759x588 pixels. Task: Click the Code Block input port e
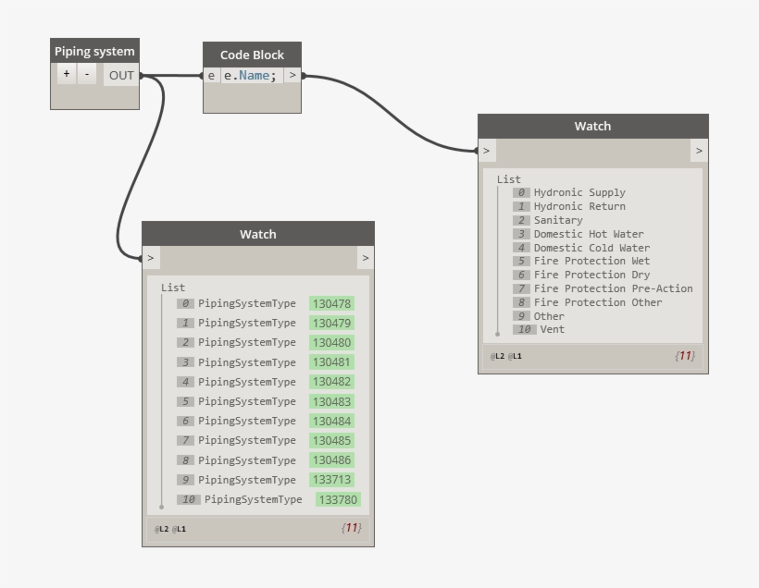tap(211, 76)
